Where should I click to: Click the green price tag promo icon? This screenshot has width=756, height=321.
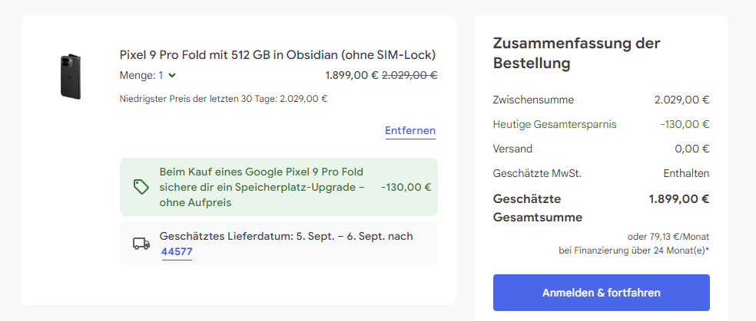pos(141,187)
